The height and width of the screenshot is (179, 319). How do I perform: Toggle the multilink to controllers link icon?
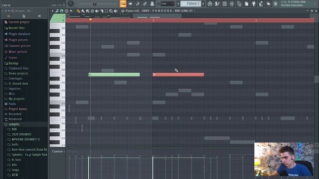click(x=145, y=3)
